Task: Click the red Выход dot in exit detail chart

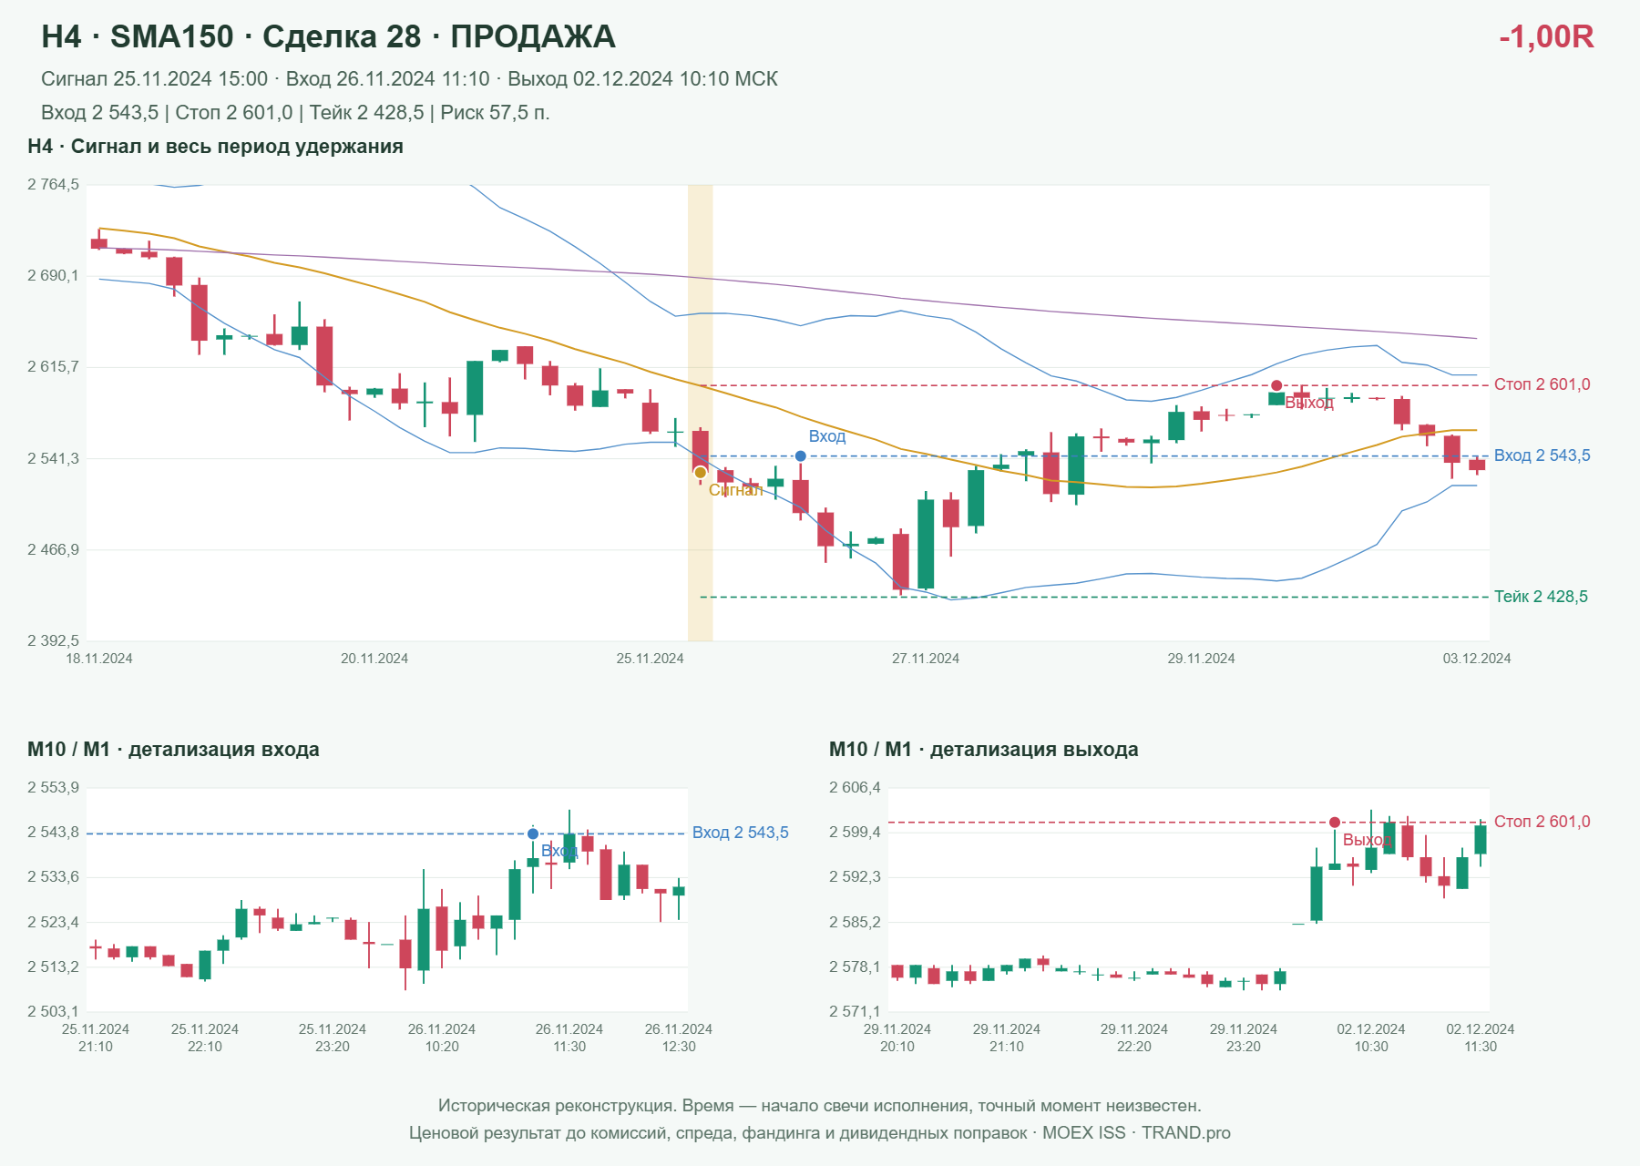Action: click(1335, 823)
